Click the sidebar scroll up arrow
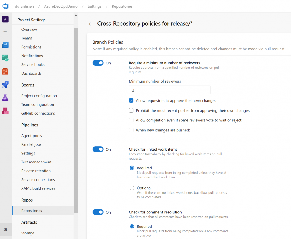Screen dimensions: 291x239 [x=76, y=15]
